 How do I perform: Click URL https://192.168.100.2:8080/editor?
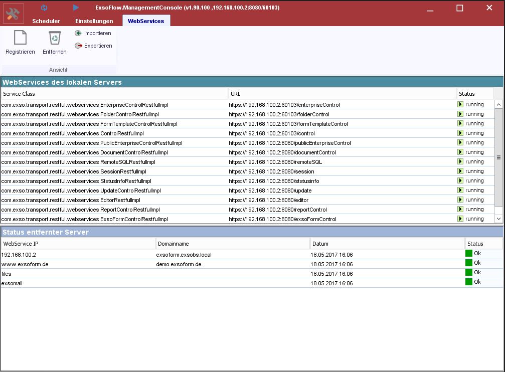point(269,200)
